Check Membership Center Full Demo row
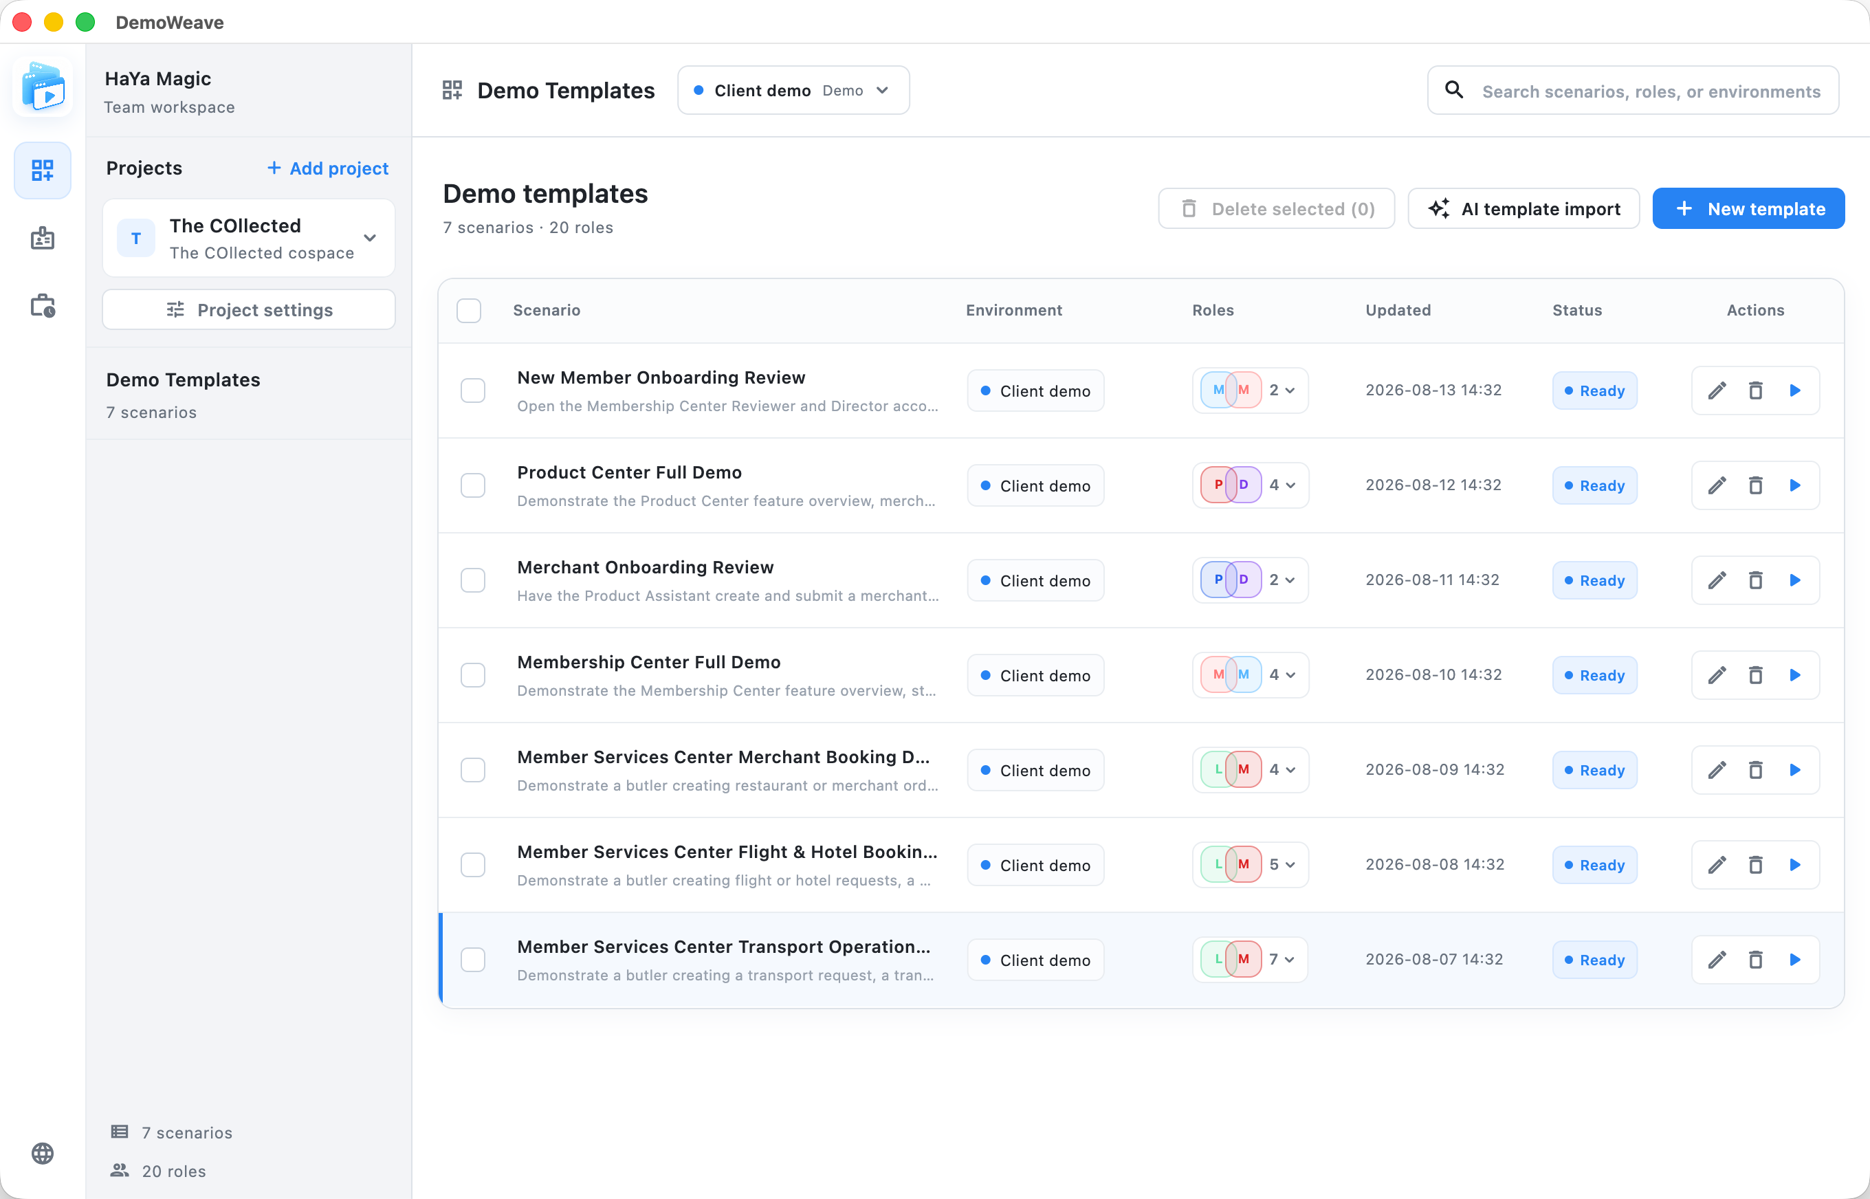Image resolution: width=1870 pixels, height=1199 pixels. click(x=472, y=676)
